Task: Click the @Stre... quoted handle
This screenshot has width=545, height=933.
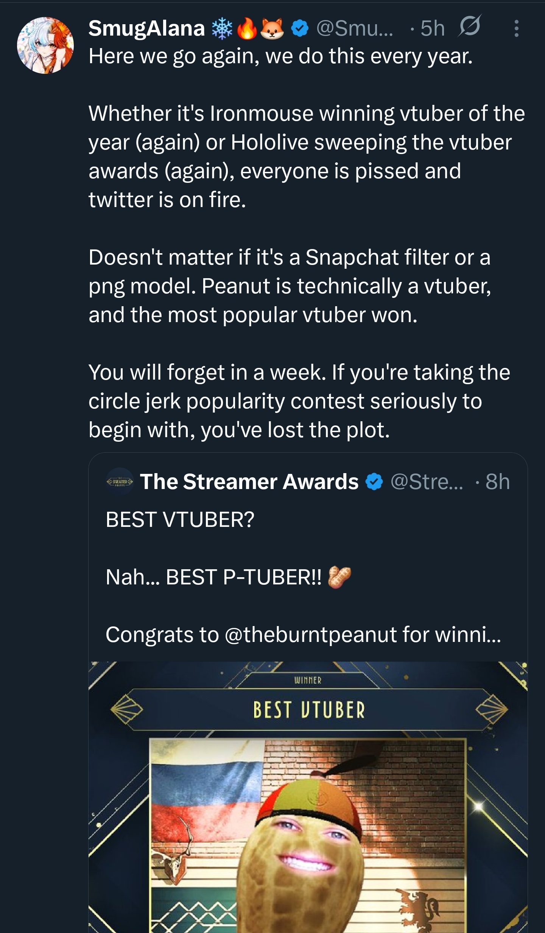Action: coord(427,482)
